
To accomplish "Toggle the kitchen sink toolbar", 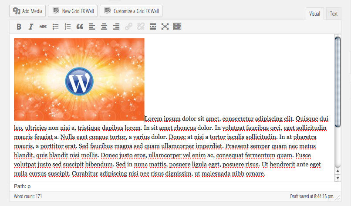I will tap(177, 27).
